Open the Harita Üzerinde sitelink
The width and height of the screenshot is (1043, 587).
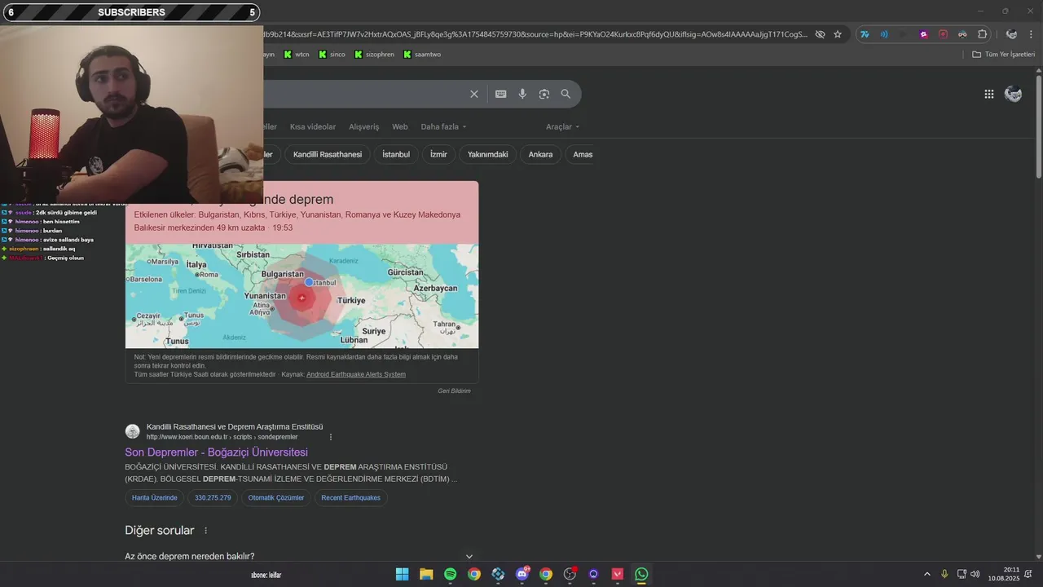[x=155, y=497]
